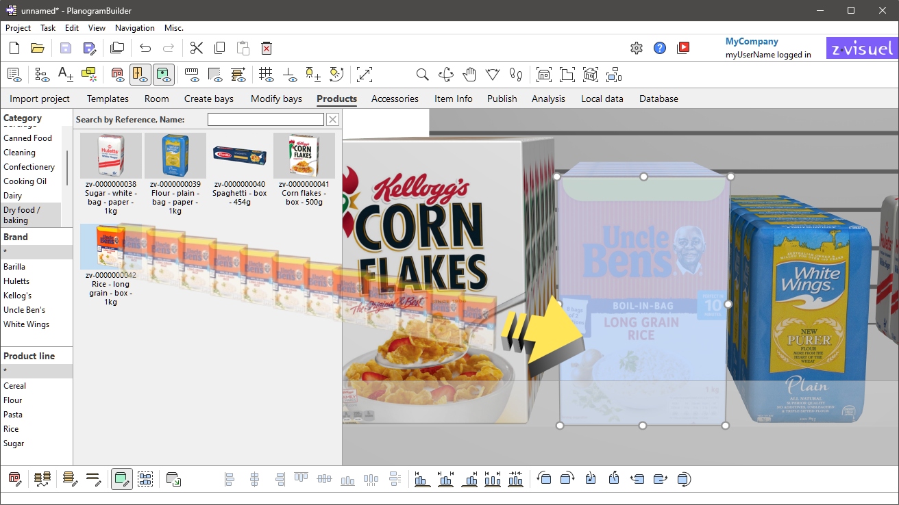The width and height of the screenshot is (899, 505).
Task: Click the frame selected items icon
Action: click(614, 75)
